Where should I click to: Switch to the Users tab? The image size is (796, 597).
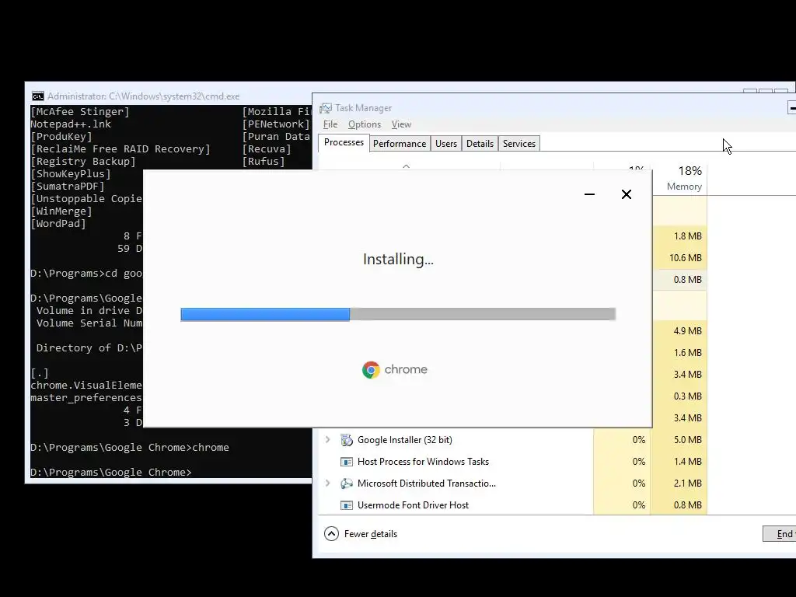point(446,144)
